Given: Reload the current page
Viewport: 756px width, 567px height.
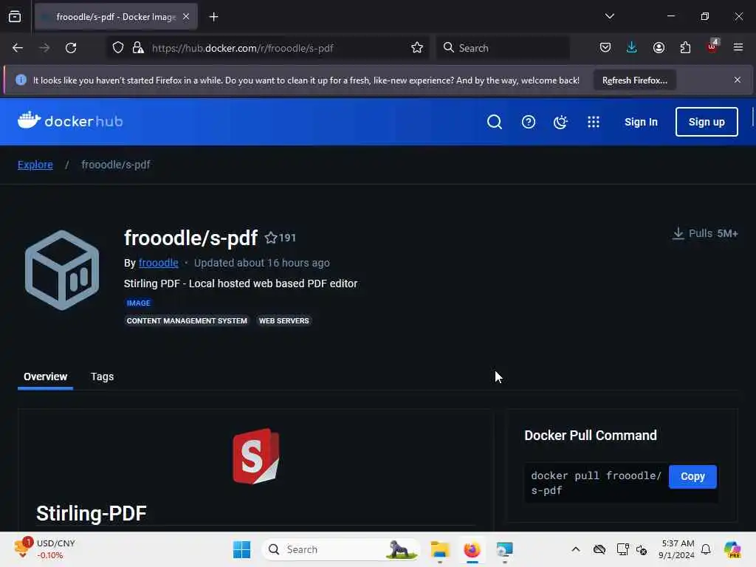Looking at the screenshot, I should (71, 48).
